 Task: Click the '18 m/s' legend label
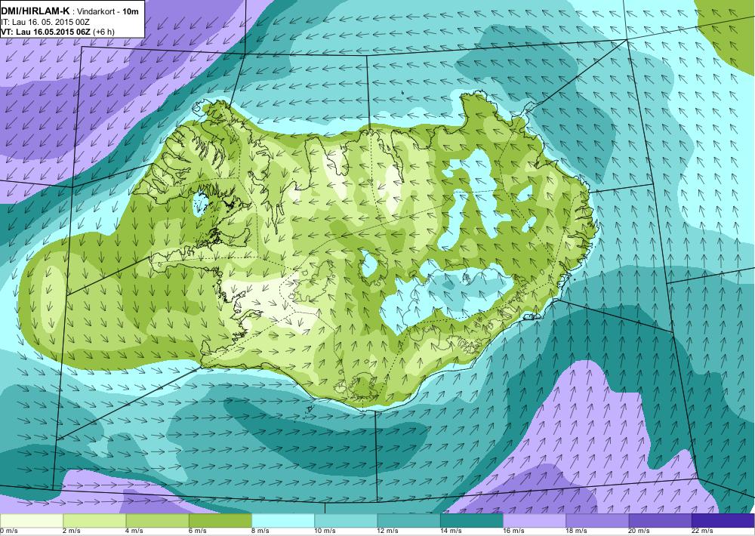point(577,531)
